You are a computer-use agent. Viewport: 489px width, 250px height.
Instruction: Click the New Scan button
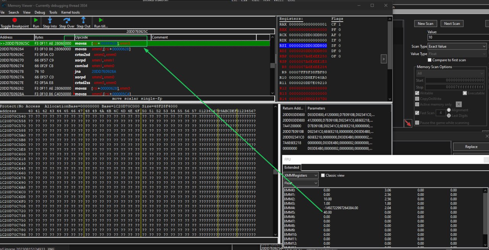pos(425,24)
